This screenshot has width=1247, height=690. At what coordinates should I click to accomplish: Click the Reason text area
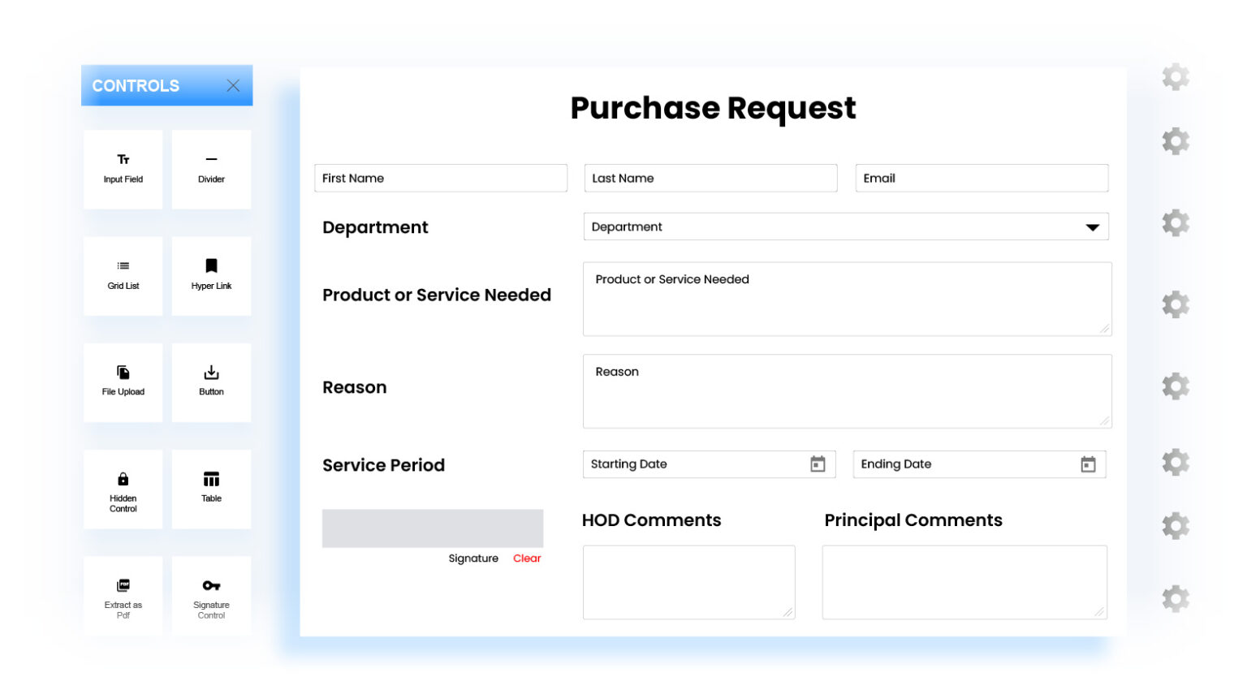click(847, 390)
